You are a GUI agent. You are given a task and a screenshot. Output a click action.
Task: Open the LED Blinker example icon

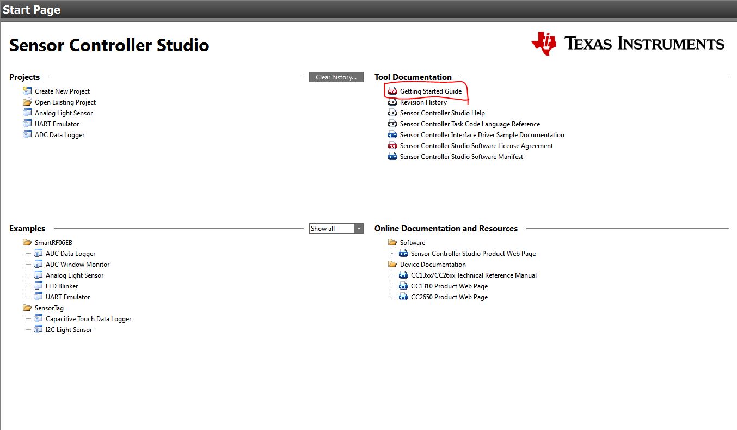(38, 286)
